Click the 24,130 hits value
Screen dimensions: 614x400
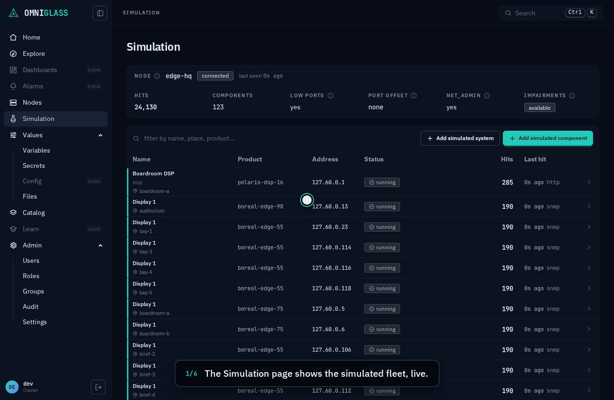146,107
